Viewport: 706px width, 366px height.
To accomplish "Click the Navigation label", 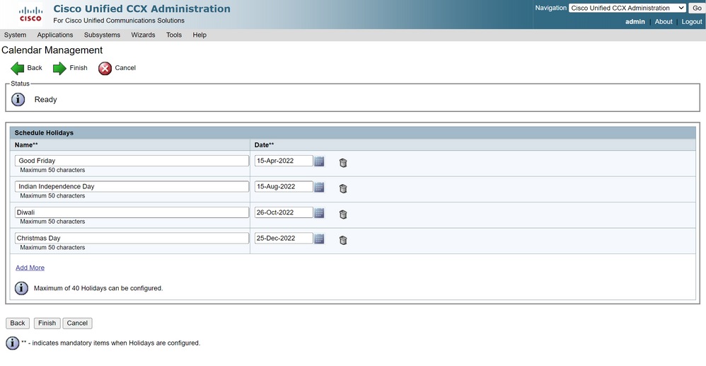I will (x=550, y=8).
